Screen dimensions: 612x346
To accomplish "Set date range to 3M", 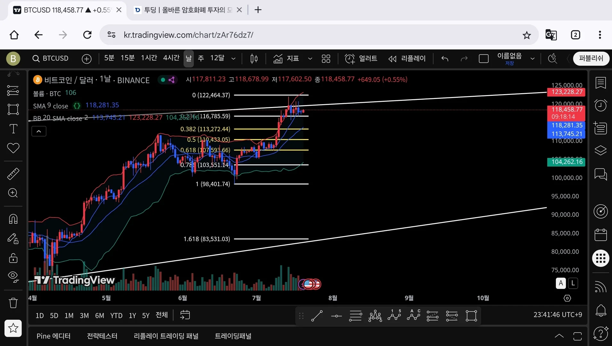I will tap(84, 316).
